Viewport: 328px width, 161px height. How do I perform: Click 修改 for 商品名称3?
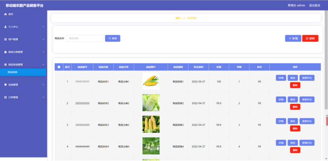(293, 121)
